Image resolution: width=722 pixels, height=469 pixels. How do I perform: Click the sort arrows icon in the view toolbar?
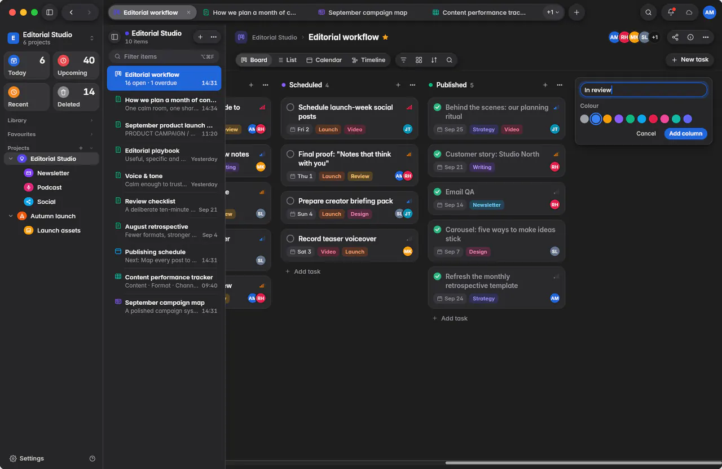tap(434, 60)
